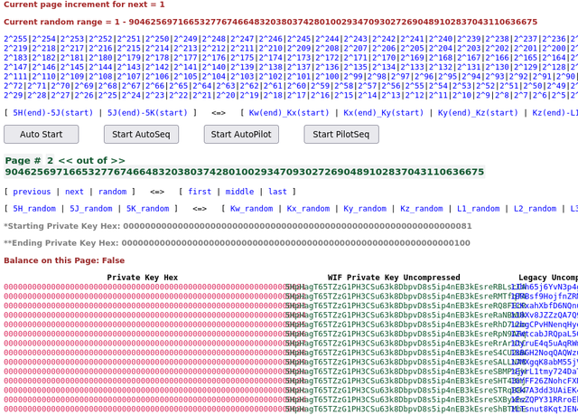Select the 2^140 range link
Viewport: 578px width, 415px height.
pos(214,67)
